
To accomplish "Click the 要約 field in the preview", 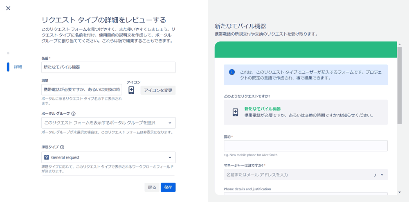I will pyautogui.click(x=306, y=146).
